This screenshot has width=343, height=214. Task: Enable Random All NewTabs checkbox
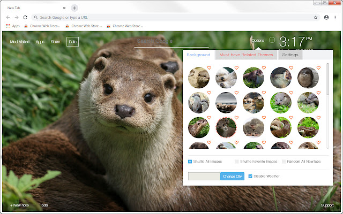284,162
